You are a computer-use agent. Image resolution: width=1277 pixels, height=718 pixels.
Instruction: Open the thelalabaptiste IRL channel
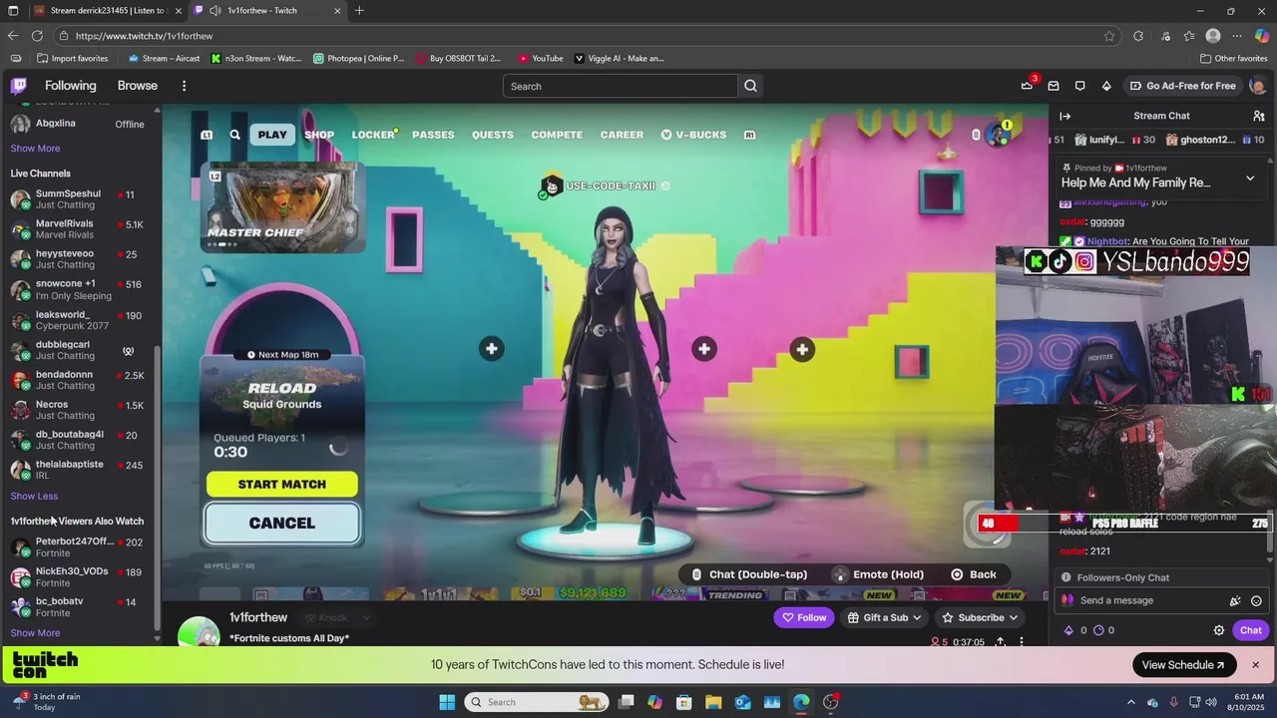click(x=79, y=470)
